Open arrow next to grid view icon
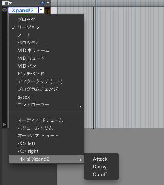The image size is (164, 185). click(x=11, y=3)
